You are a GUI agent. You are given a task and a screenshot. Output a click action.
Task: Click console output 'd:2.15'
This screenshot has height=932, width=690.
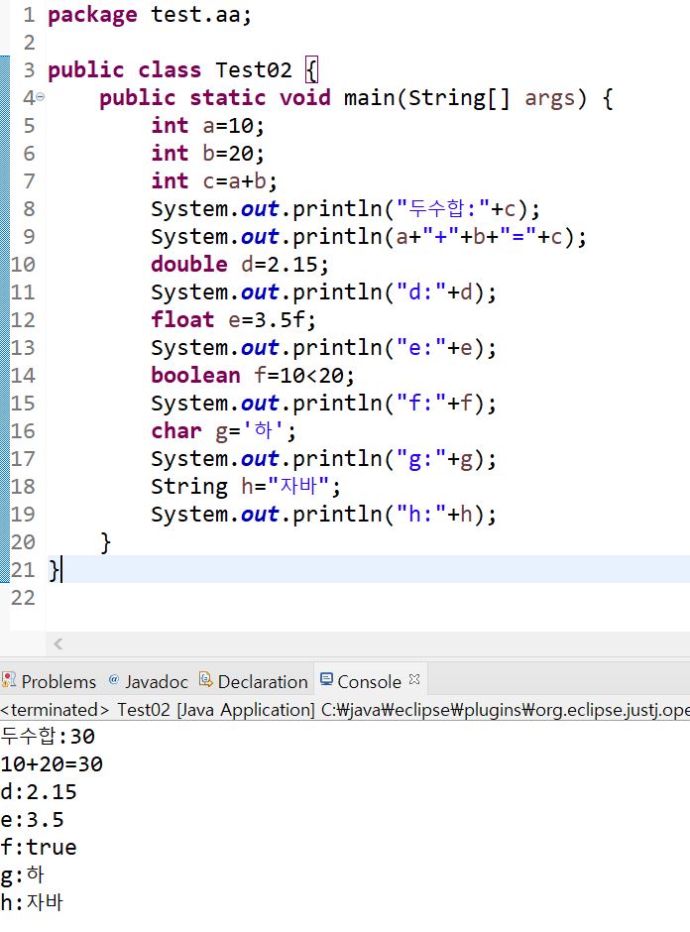39,792
